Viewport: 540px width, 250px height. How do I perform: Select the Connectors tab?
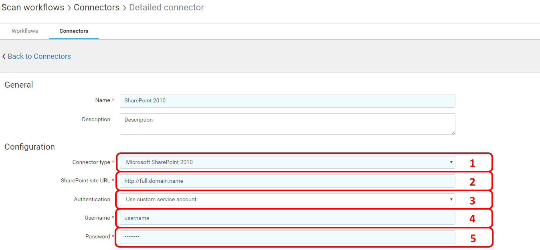pyautogui.click(x=74, y=31)
